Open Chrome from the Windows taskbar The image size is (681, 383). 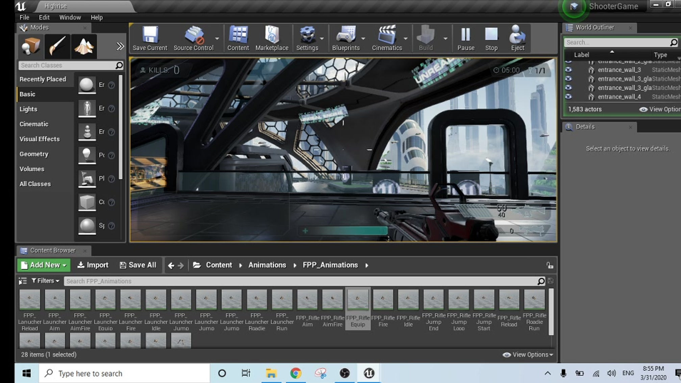[x=296, y=373]
